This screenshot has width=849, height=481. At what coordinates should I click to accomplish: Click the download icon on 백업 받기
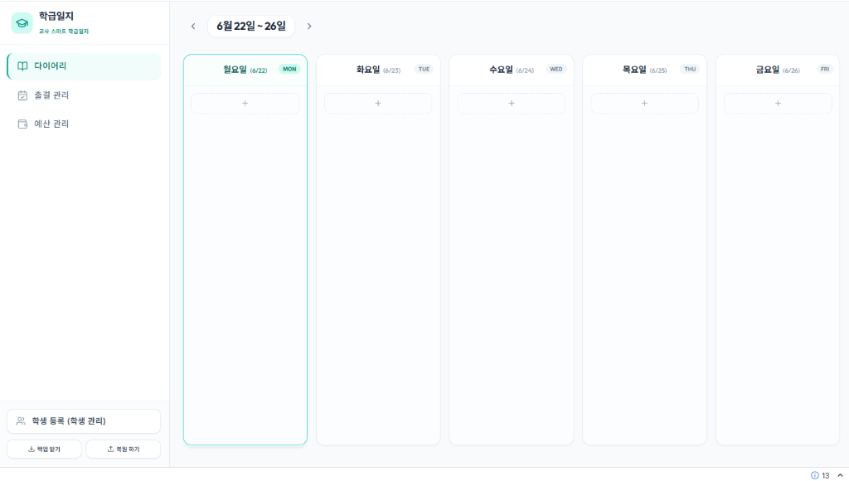click(x=32, y=449)
